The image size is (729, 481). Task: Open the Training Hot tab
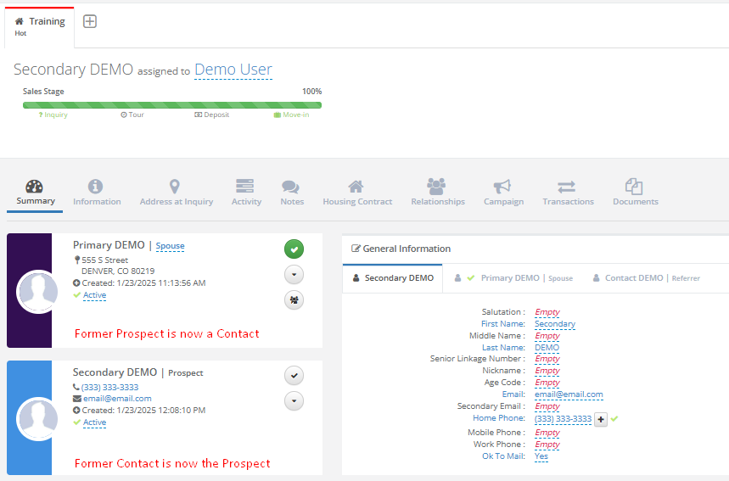tap(40, 27)
